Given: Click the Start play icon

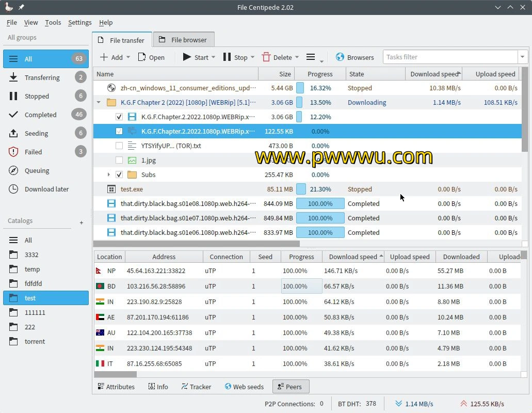Looking at the screenshot, I should 187,57.
